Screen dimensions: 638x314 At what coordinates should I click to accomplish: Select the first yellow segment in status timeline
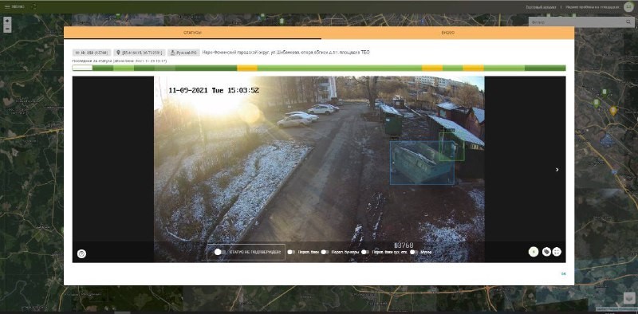pyautogui.click(x=247, y=68)
